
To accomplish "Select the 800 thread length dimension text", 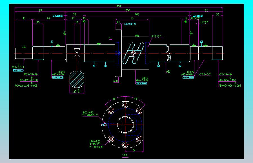I will tap(128, 10).
